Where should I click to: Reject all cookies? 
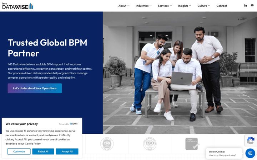(x=43, y=151)
